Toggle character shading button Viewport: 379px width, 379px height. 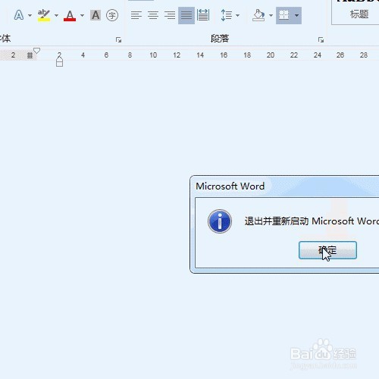(96, 15)
